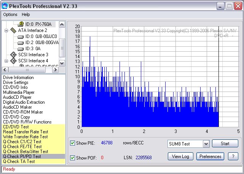Screen dimensions: 244x174
Task: Click the drive tree scroll up arrow
Action: (62, 25)
